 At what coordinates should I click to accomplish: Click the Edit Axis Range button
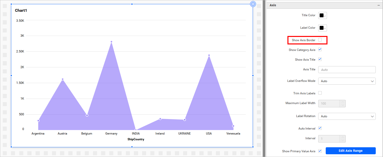[x=350, y=151]
